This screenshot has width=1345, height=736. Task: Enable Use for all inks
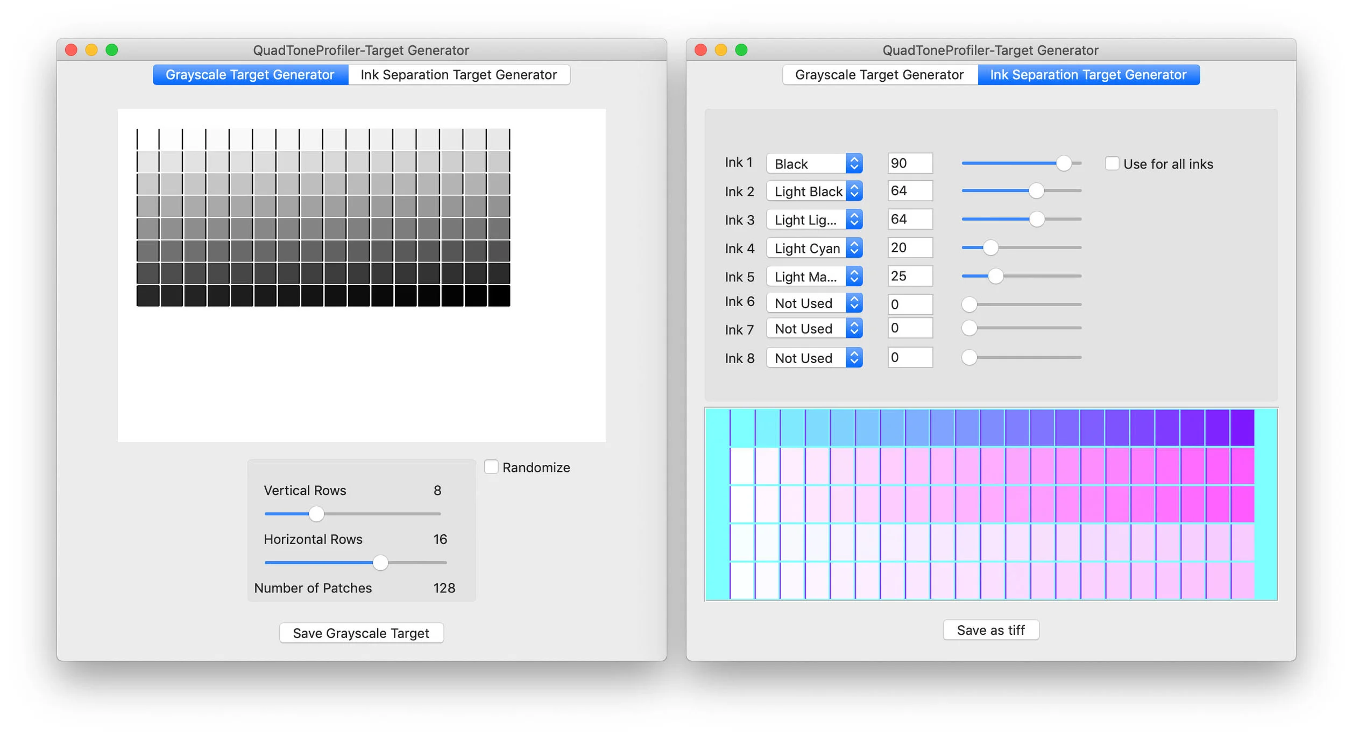(x=1112, y=163)
